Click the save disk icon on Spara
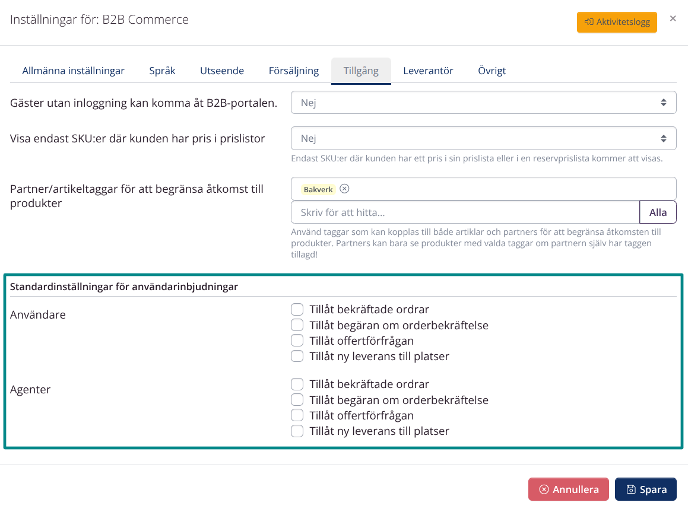 point(630,489)
